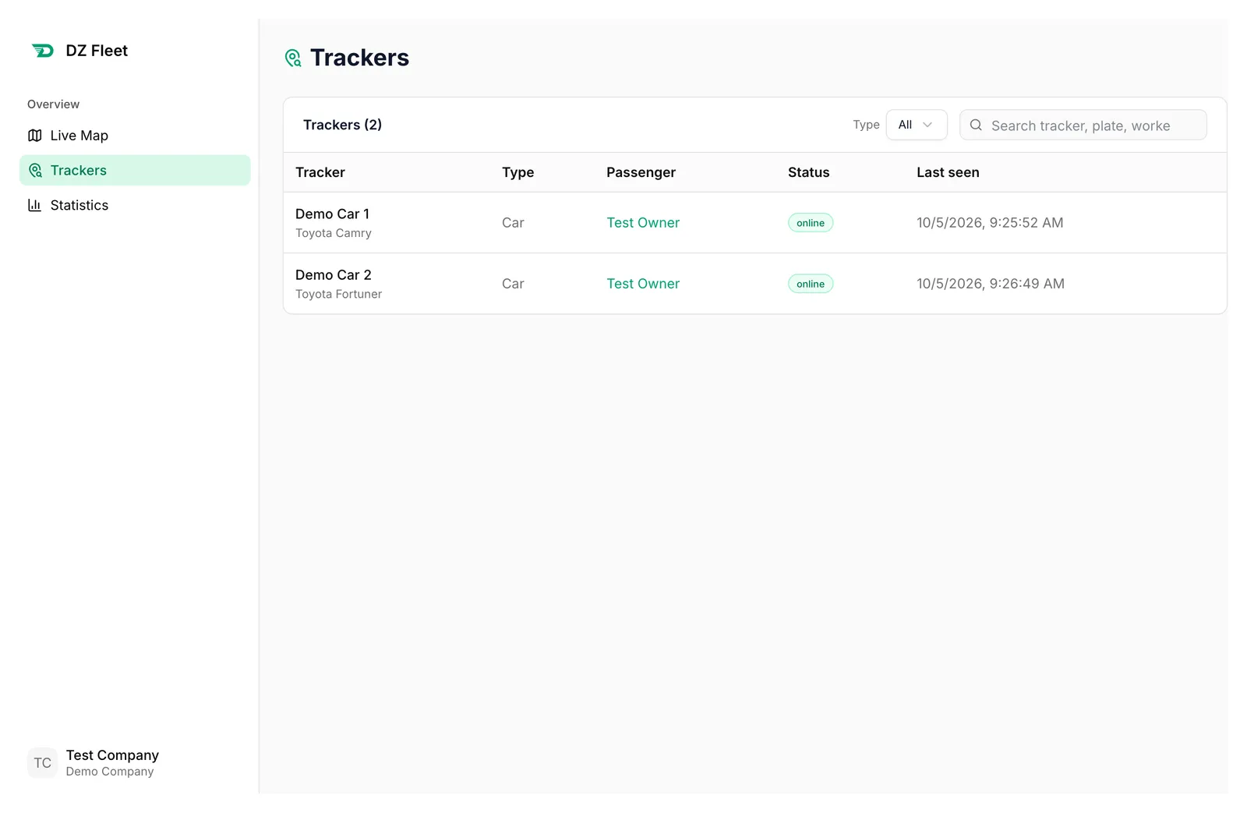
Task: Click the Toyota Camry subtitle
Action: coord(334,233)
